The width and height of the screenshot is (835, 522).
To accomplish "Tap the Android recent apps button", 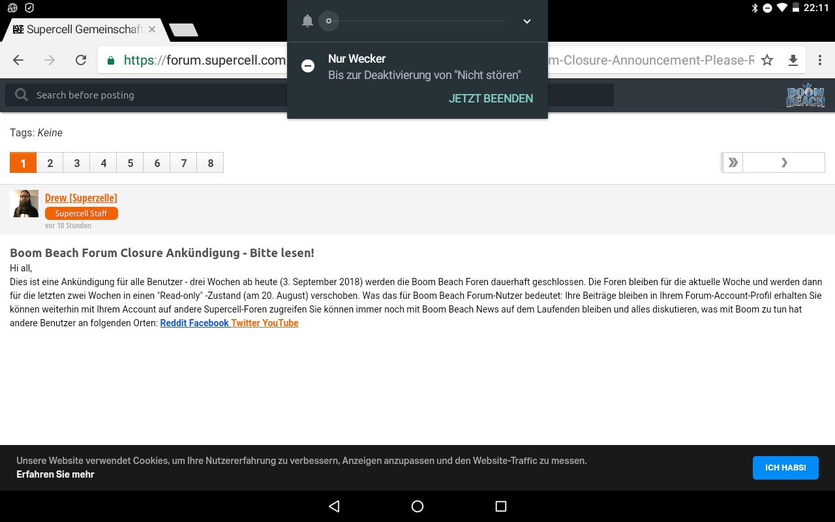I will [x=501, y=506].
